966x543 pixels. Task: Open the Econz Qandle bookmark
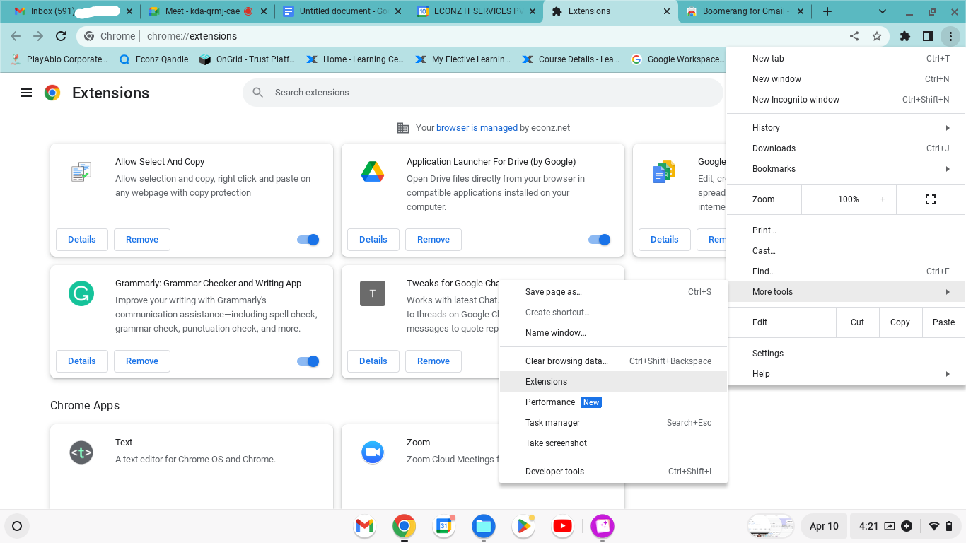tap(153, 59)
